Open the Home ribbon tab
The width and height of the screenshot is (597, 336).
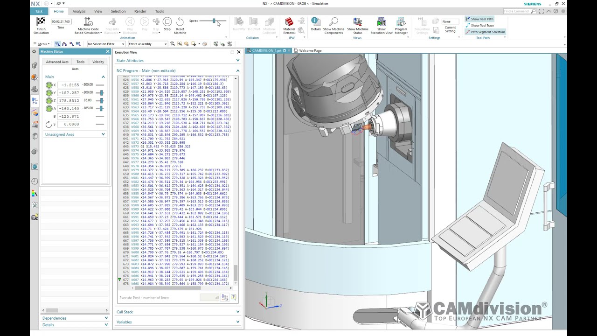(58, 11)
